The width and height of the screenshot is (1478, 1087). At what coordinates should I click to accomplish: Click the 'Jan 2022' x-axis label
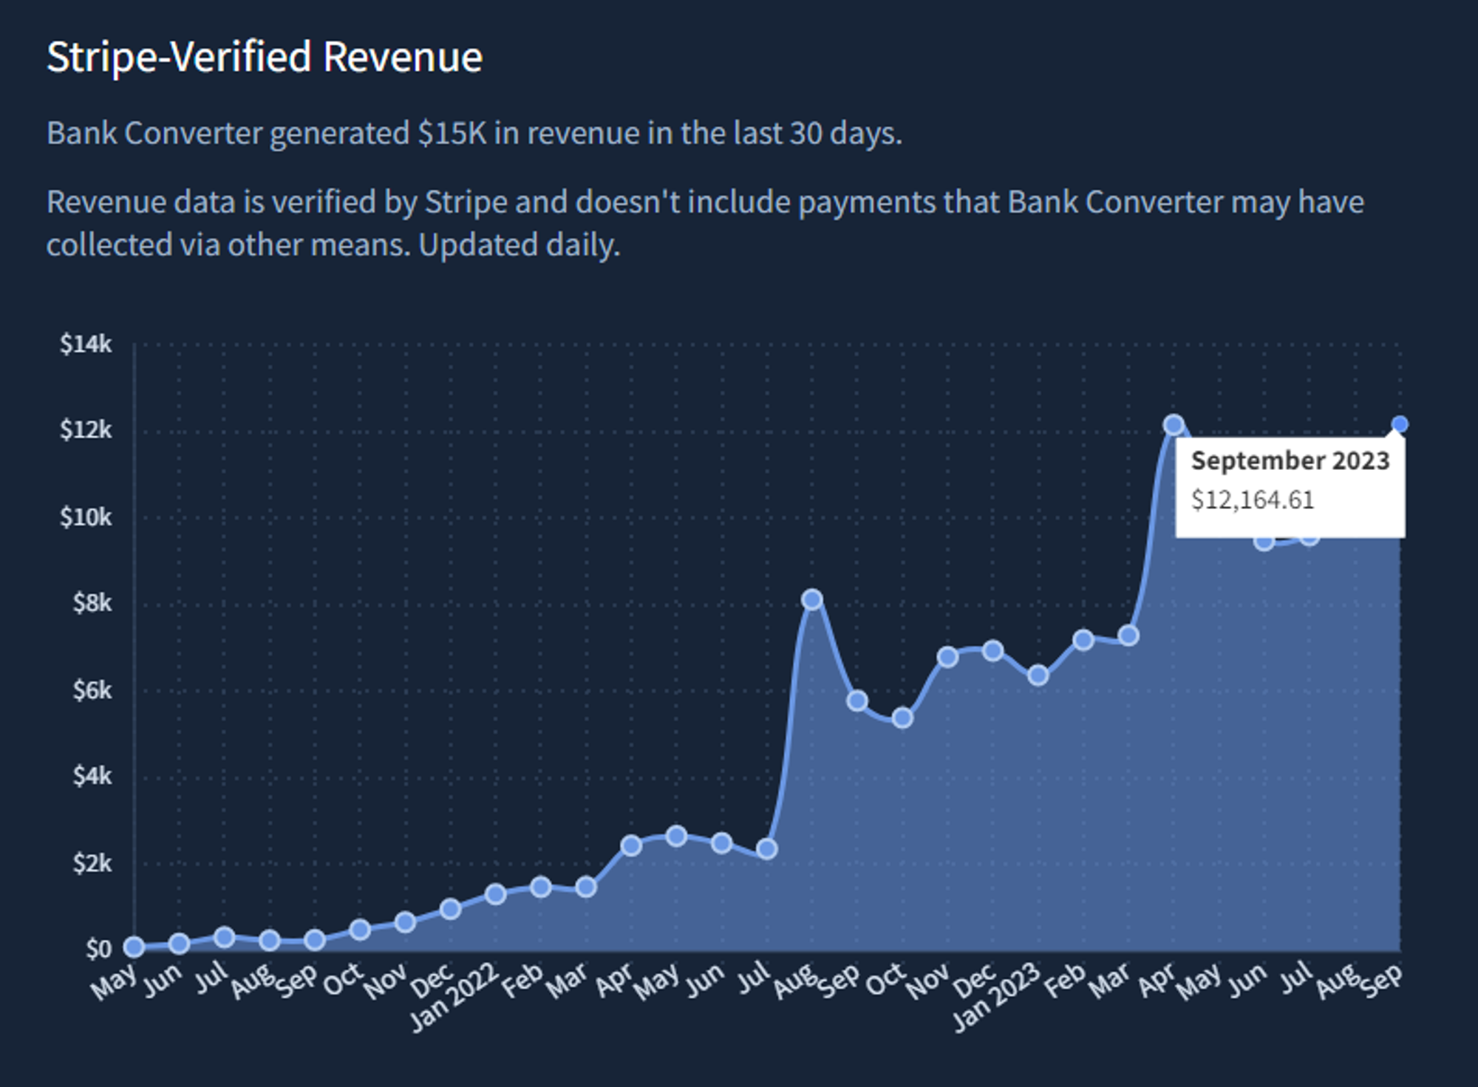[457, 998]
